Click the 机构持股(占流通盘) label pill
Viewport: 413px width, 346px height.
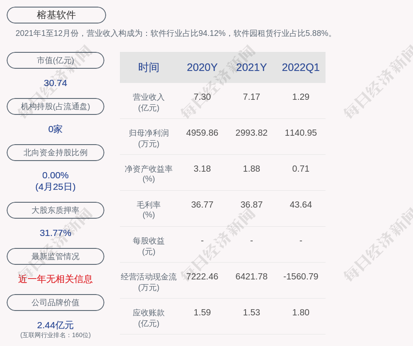pos(56,106)
